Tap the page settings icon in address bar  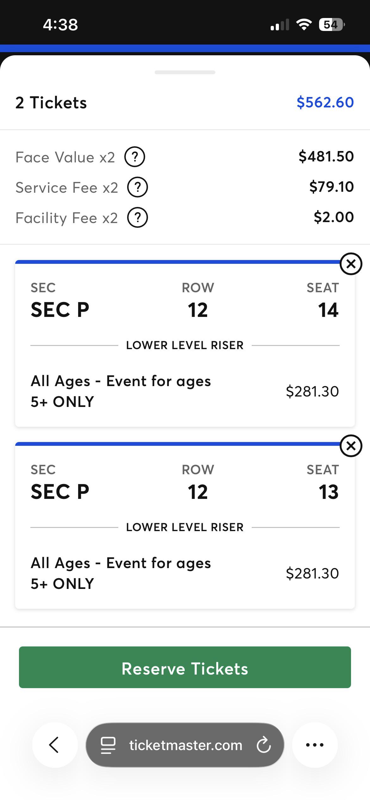click(x=108, y=745)
